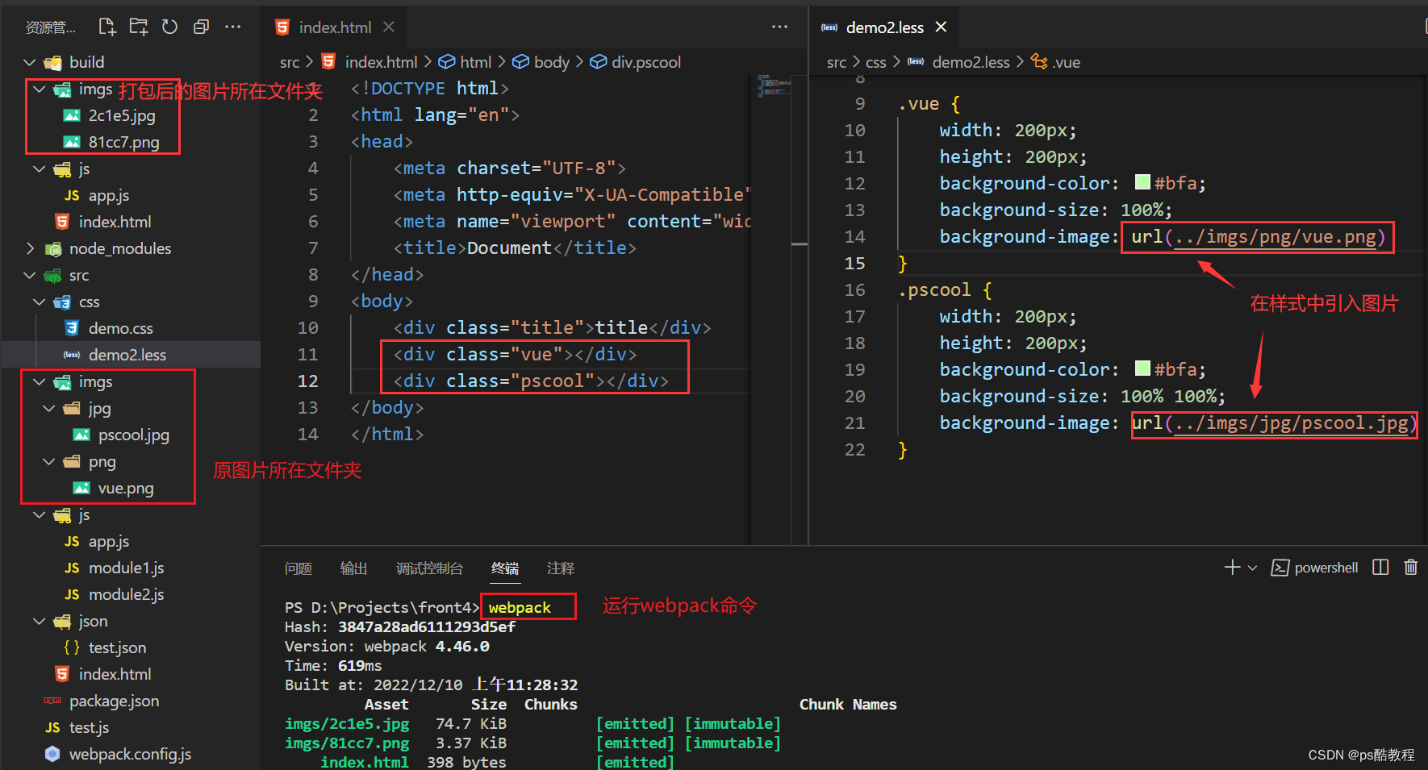1428x770 pixels.
Task: Collapse all folders in explorer
Action: point(201,27)
